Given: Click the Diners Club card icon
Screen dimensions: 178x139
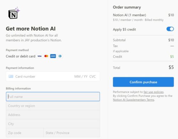Looking at the screenshot, I should pos(60,56).
